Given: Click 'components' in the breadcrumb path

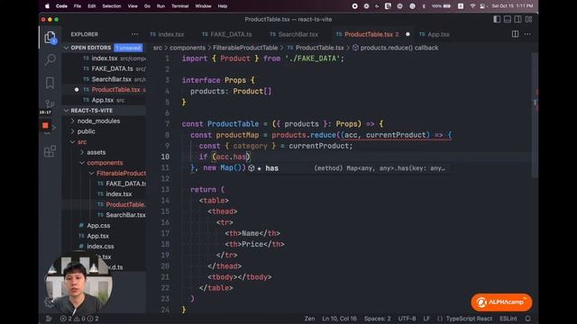Looking at the screenshot, I should pos(188,48).
